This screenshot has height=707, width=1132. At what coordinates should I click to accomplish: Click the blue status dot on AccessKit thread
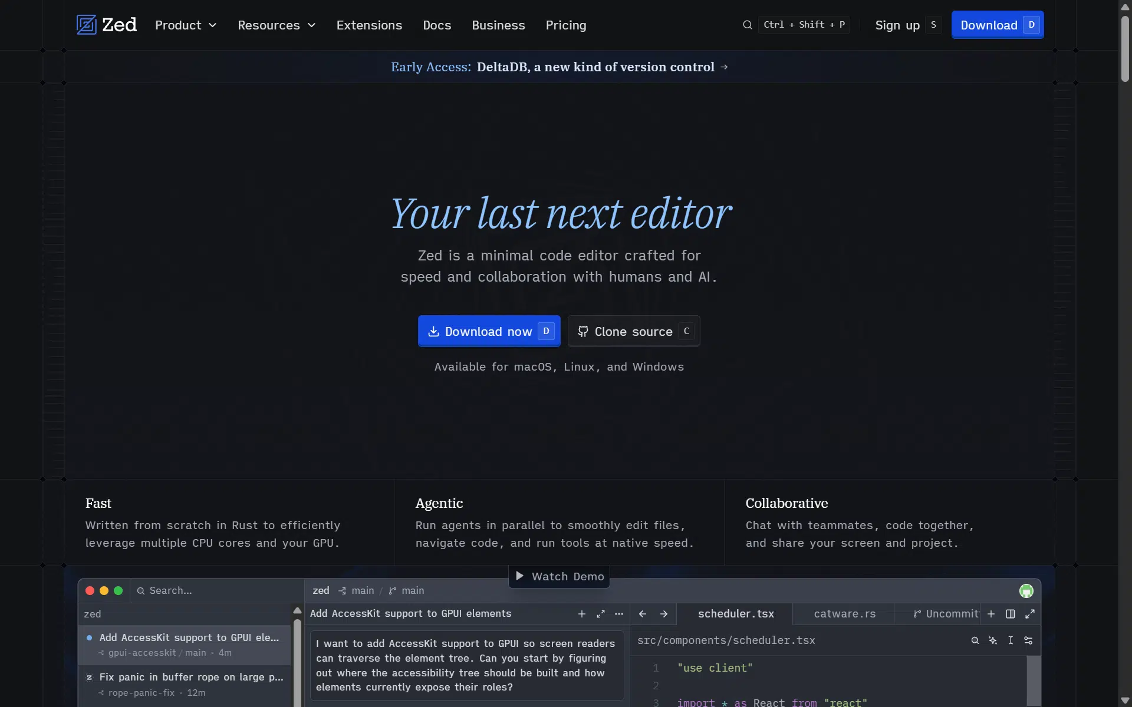point(89,637)
